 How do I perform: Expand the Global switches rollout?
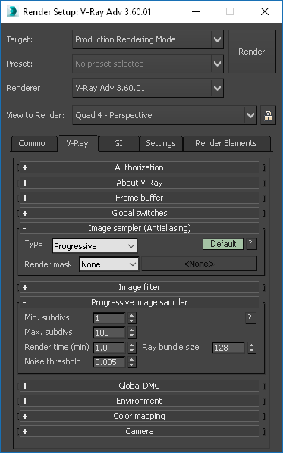pos(139,213)
